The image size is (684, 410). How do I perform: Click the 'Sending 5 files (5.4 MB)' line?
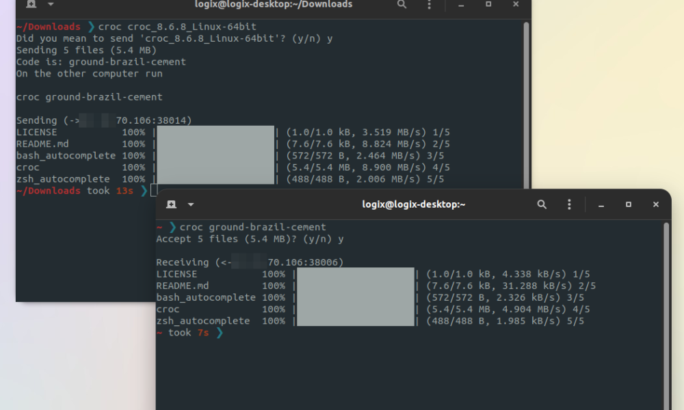(x=86, y=50)
